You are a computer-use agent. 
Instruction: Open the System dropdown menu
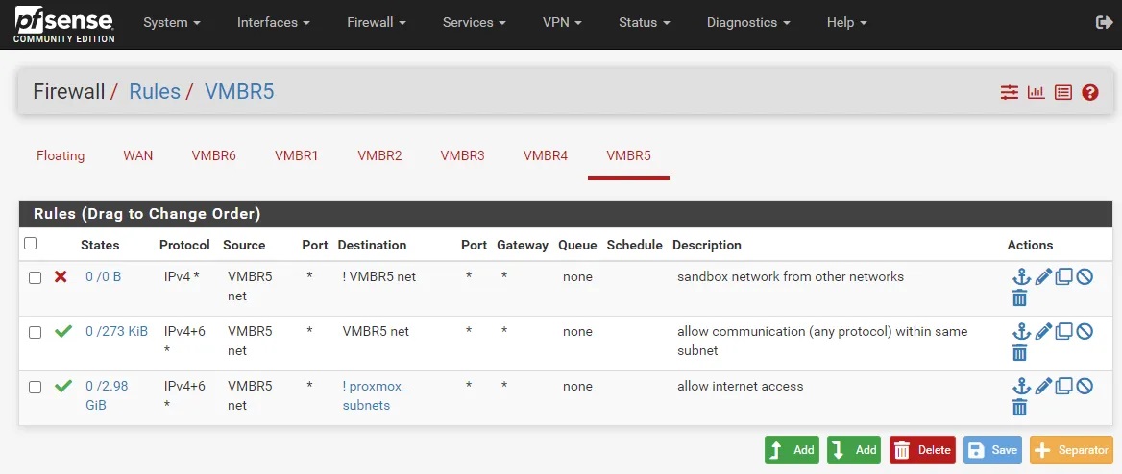coord(172,23)
